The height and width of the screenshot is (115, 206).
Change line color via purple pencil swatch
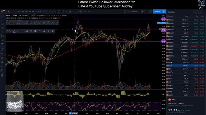14,31
